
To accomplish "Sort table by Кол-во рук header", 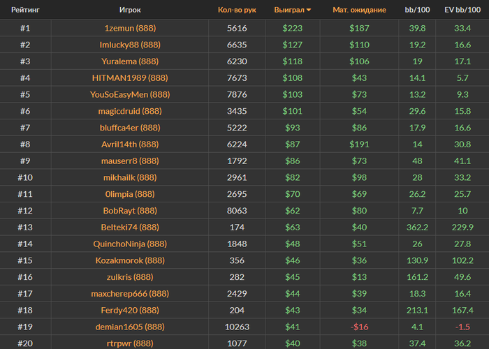I will tap(237, 10).
